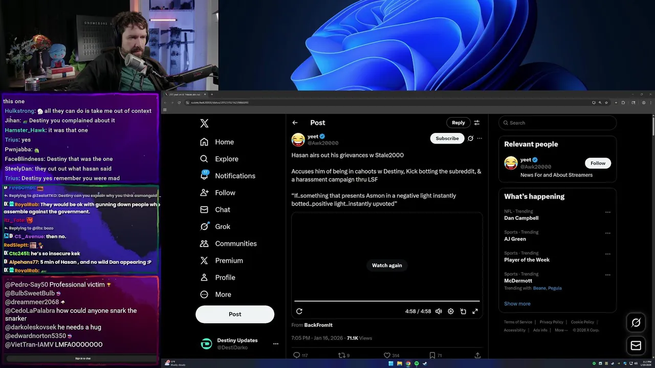Click the video replay icon
The width and height of the screenshot is (655, 368).
coord(299,311)
